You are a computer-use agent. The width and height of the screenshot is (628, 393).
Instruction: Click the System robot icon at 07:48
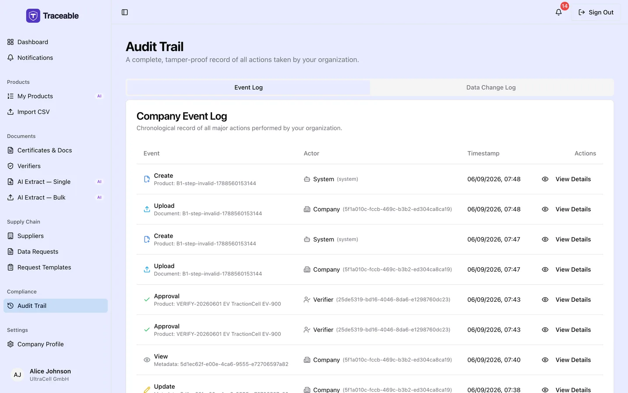tap(307, 179)
